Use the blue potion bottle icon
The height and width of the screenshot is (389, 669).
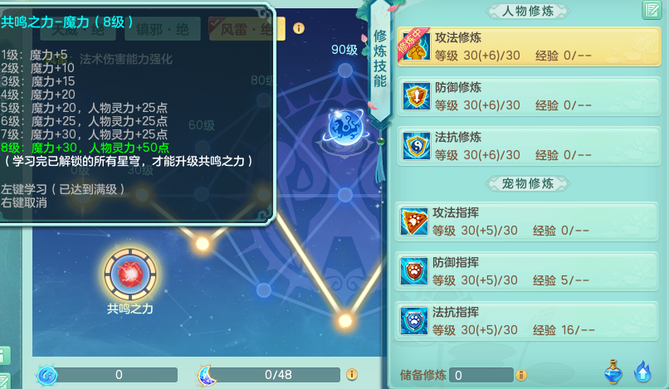(613, 372)
